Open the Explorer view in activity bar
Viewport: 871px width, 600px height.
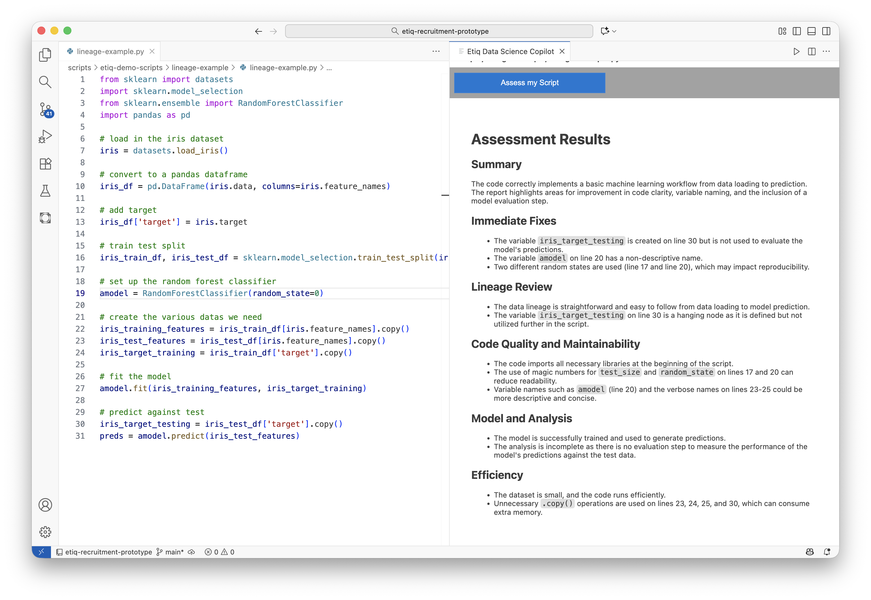tap(45, 55)
